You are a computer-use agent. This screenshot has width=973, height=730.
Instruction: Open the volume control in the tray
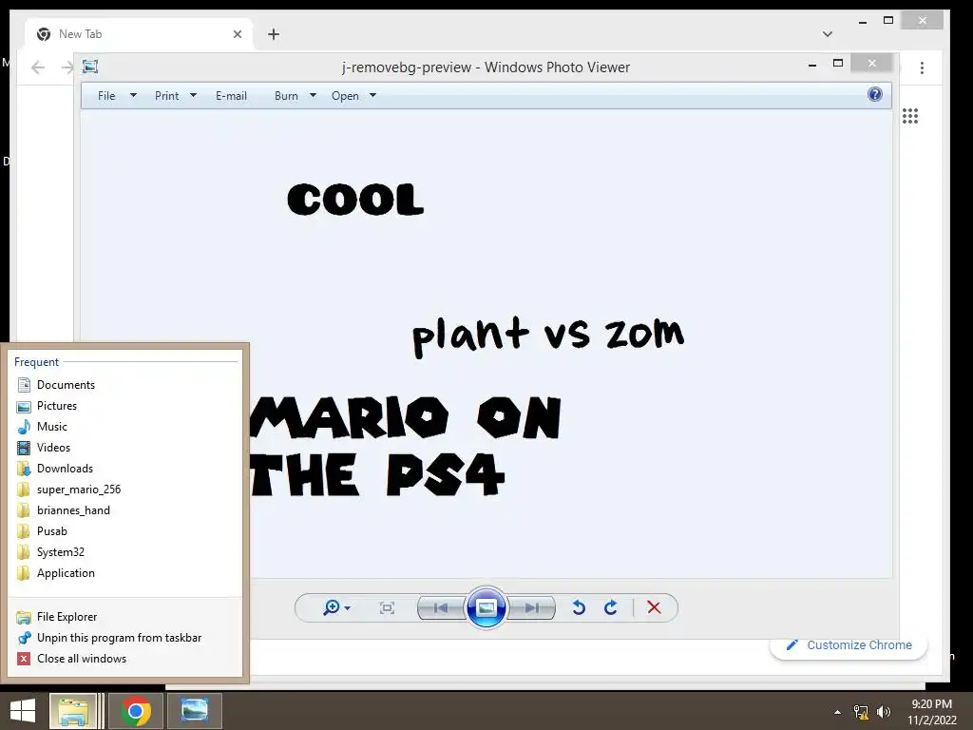pos(884,712)
